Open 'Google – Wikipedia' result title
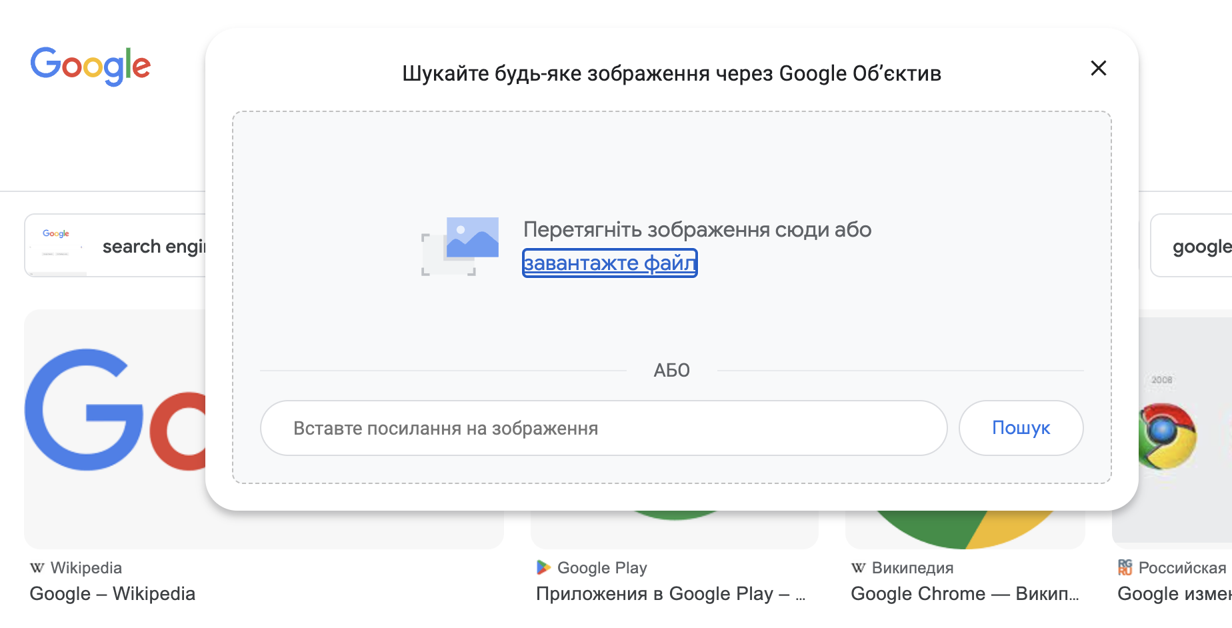 113,594
